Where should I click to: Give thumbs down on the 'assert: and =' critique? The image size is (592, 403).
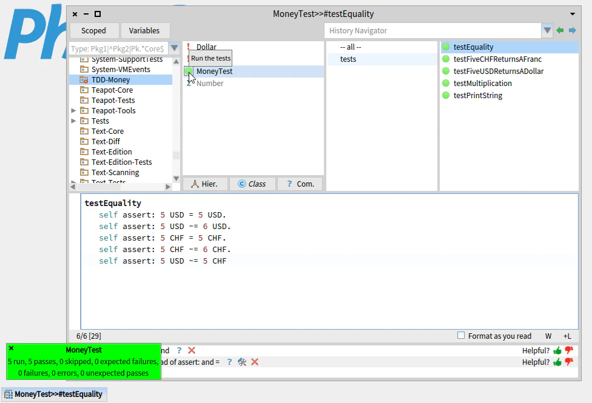point(569,362)
